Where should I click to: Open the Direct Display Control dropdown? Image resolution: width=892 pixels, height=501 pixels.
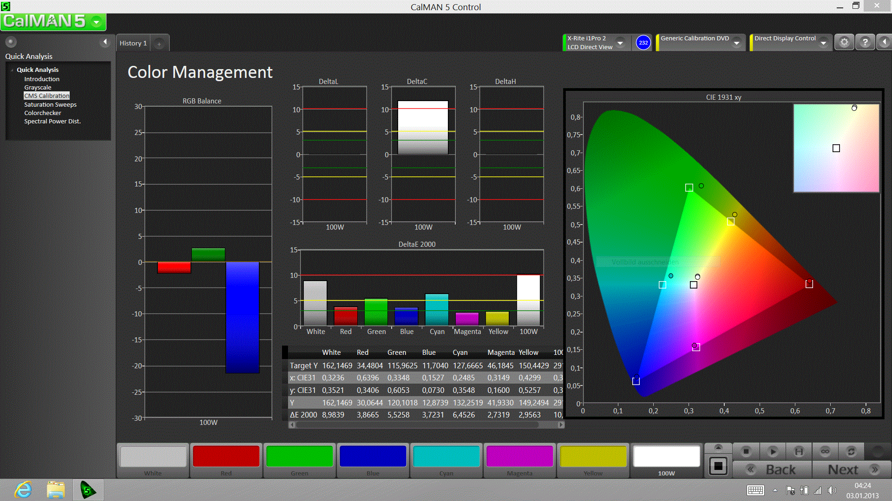pos(823,43)
